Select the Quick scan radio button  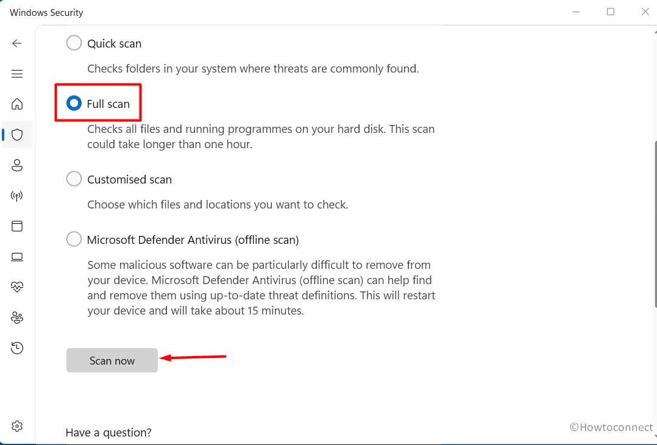click(x=74, y=43)
